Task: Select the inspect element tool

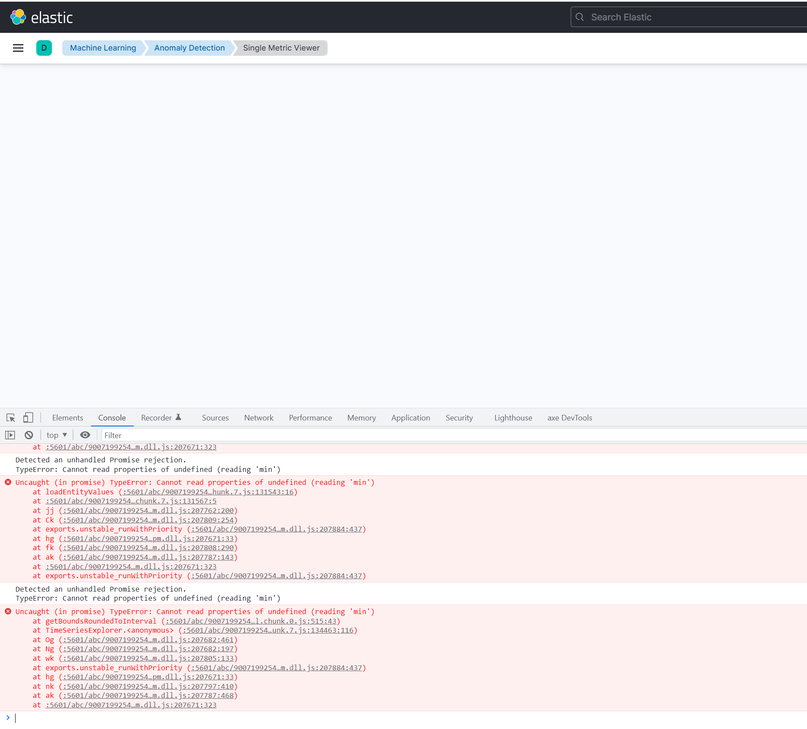Action: pos(10,417)
